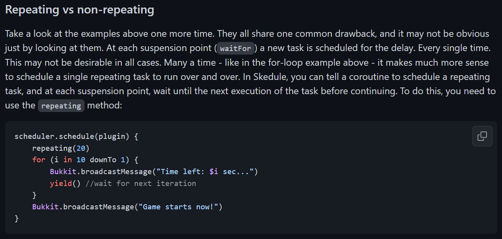Click the inline repeating code label
Viewport: 502px width, 239px height.
61,106
